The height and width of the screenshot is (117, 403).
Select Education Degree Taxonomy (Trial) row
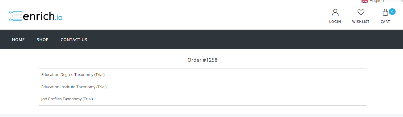(203, 75)
